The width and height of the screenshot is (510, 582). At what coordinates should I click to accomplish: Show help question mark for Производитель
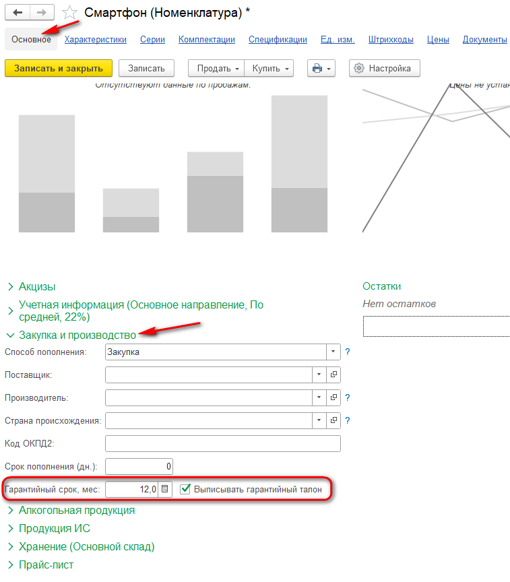[x=348, y=397]
